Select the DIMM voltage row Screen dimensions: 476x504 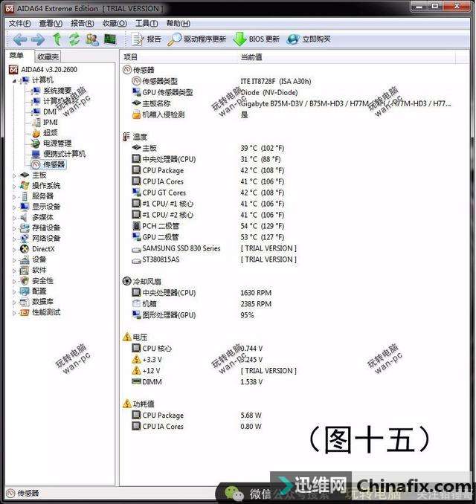click(197, 382)
